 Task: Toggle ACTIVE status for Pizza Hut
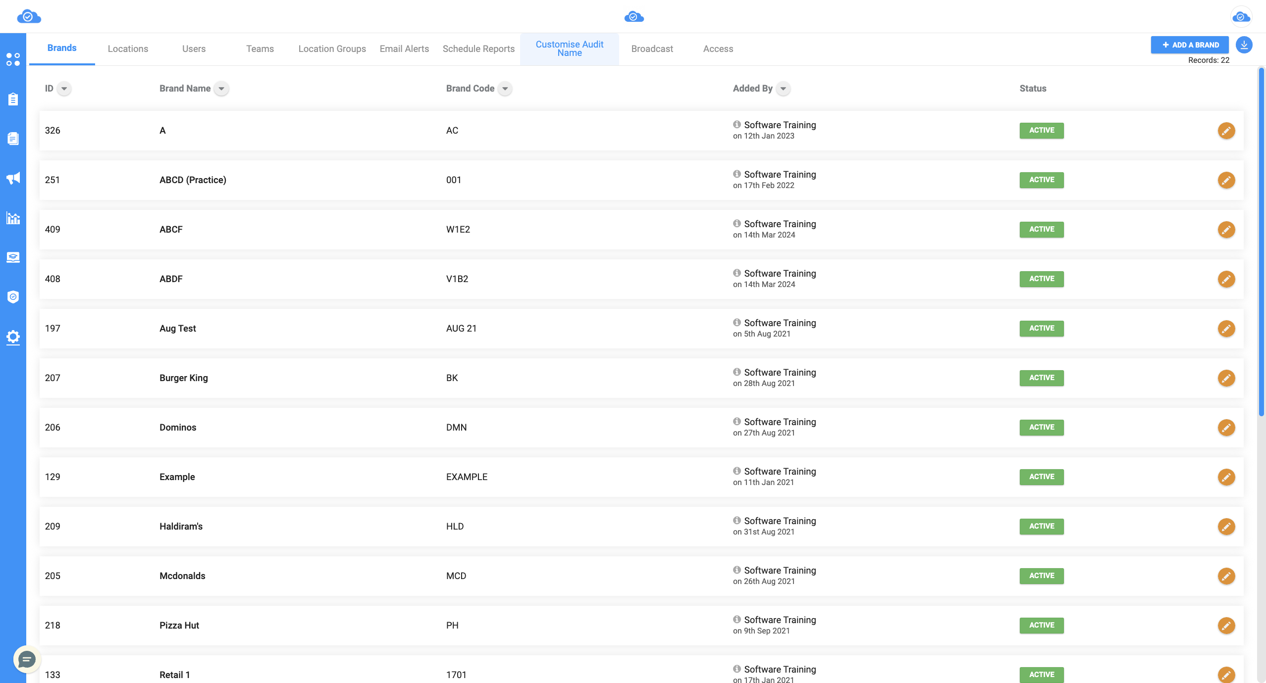1042,625
